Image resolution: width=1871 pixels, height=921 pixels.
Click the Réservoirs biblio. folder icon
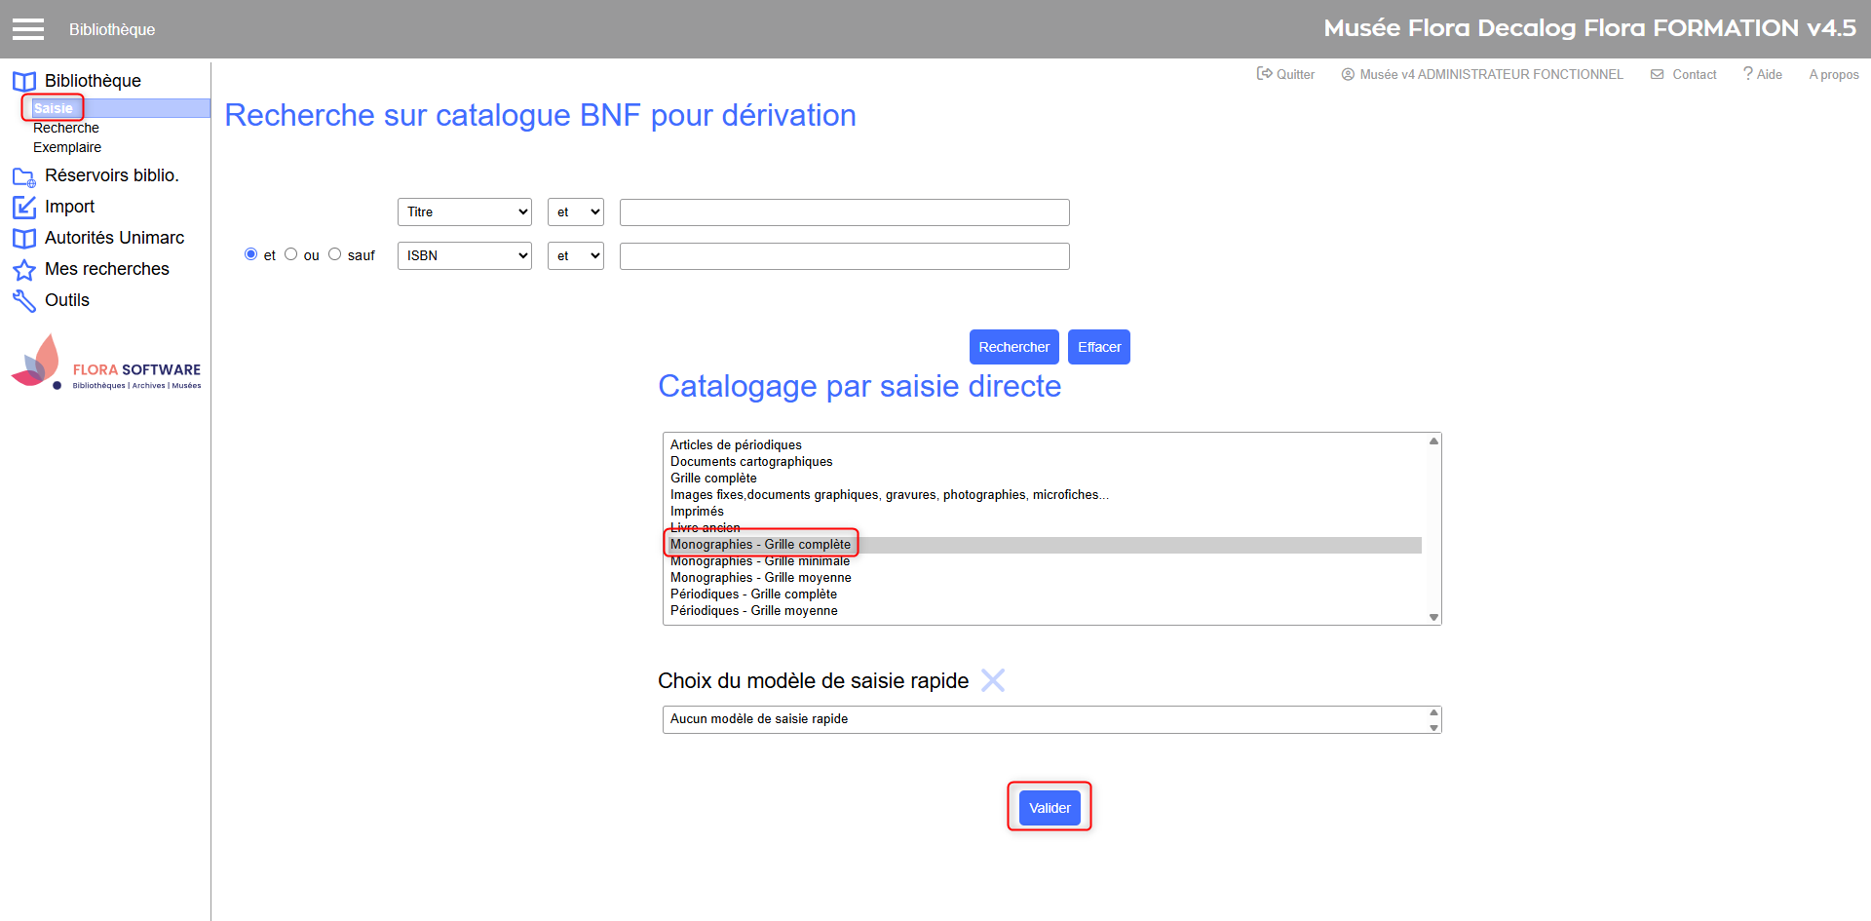pos(24,176)
